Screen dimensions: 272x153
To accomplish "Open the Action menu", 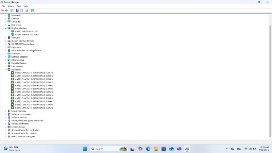I will tap(11, 6).
